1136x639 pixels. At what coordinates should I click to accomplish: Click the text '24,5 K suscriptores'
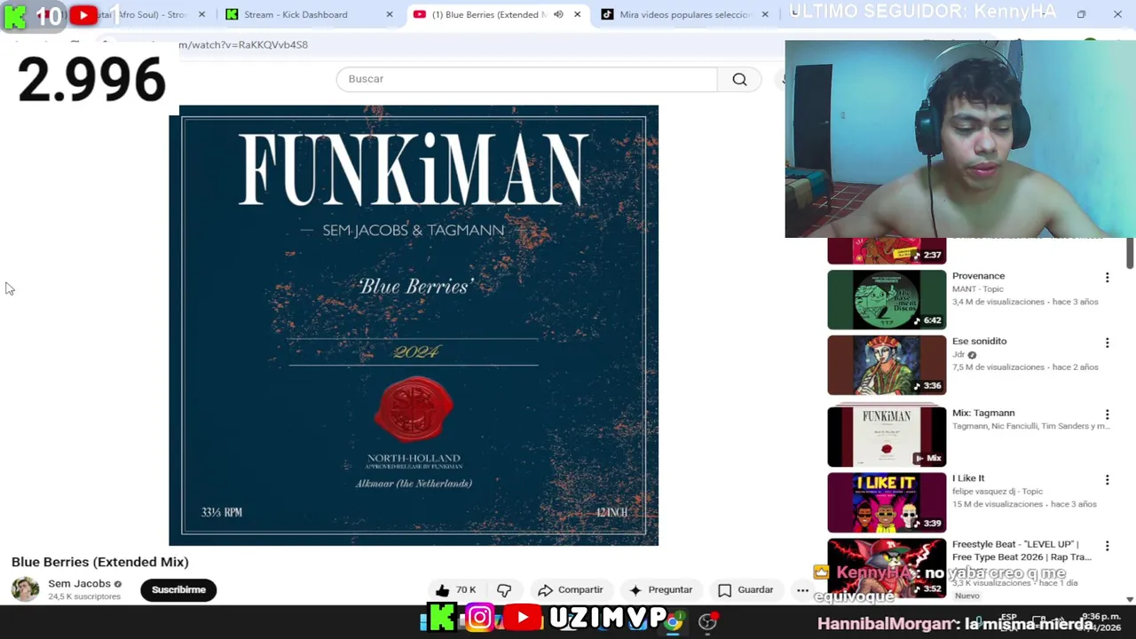84,597
